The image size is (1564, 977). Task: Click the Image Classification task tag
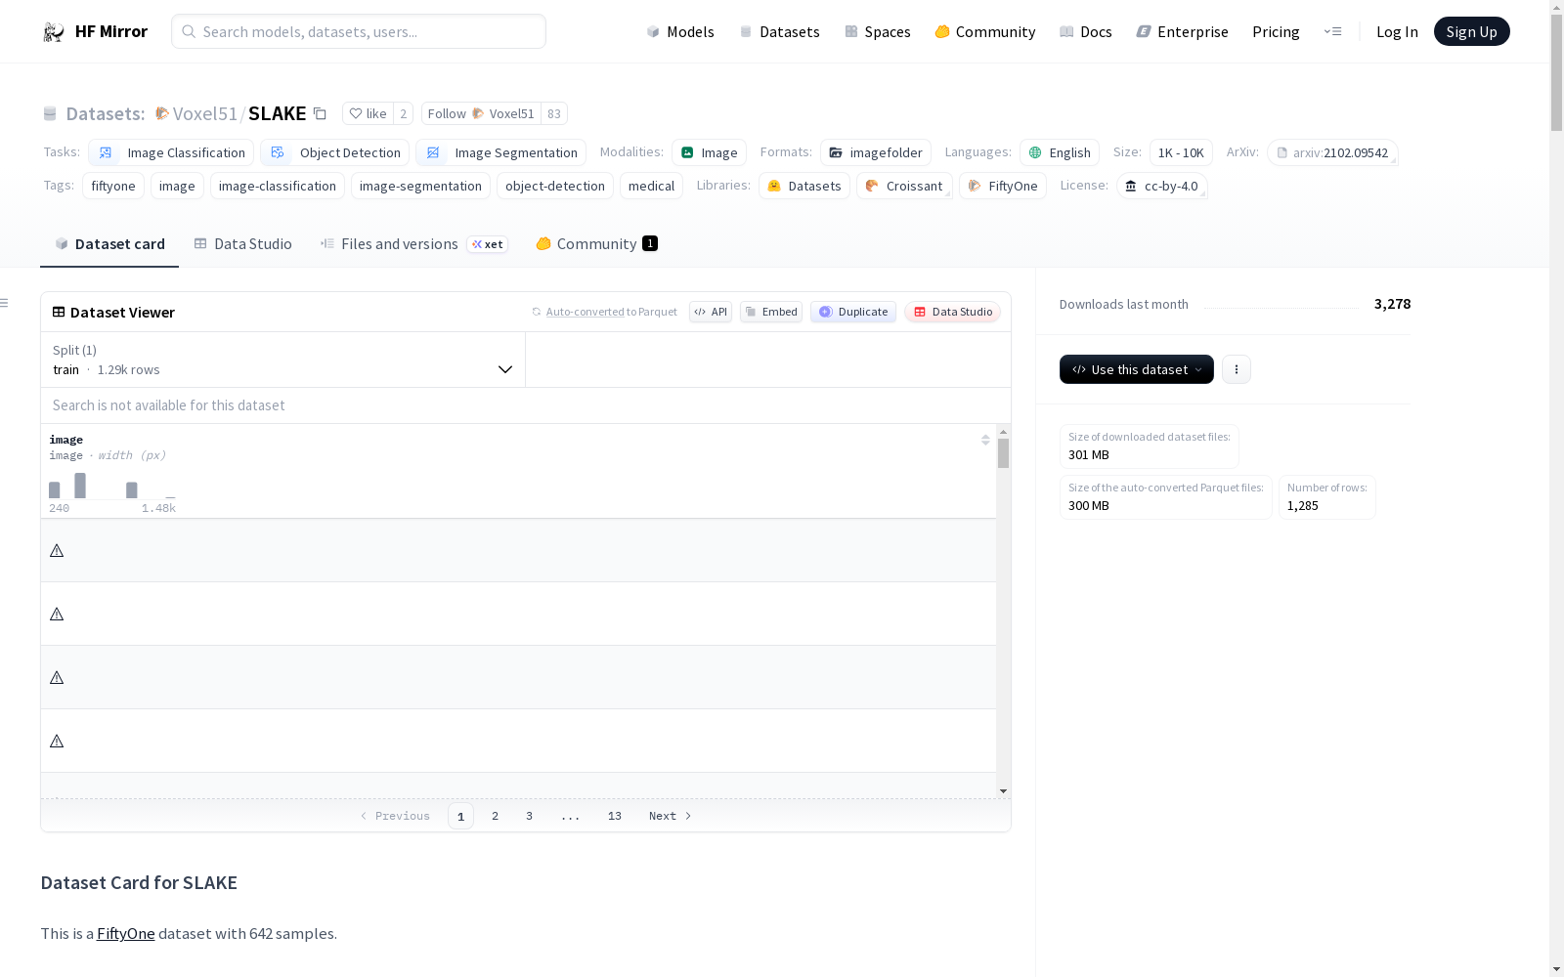(x=171, y=152)
